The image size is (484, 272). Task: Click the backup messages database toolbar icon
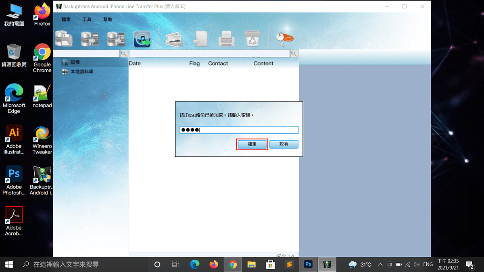[x=64, y=39]
